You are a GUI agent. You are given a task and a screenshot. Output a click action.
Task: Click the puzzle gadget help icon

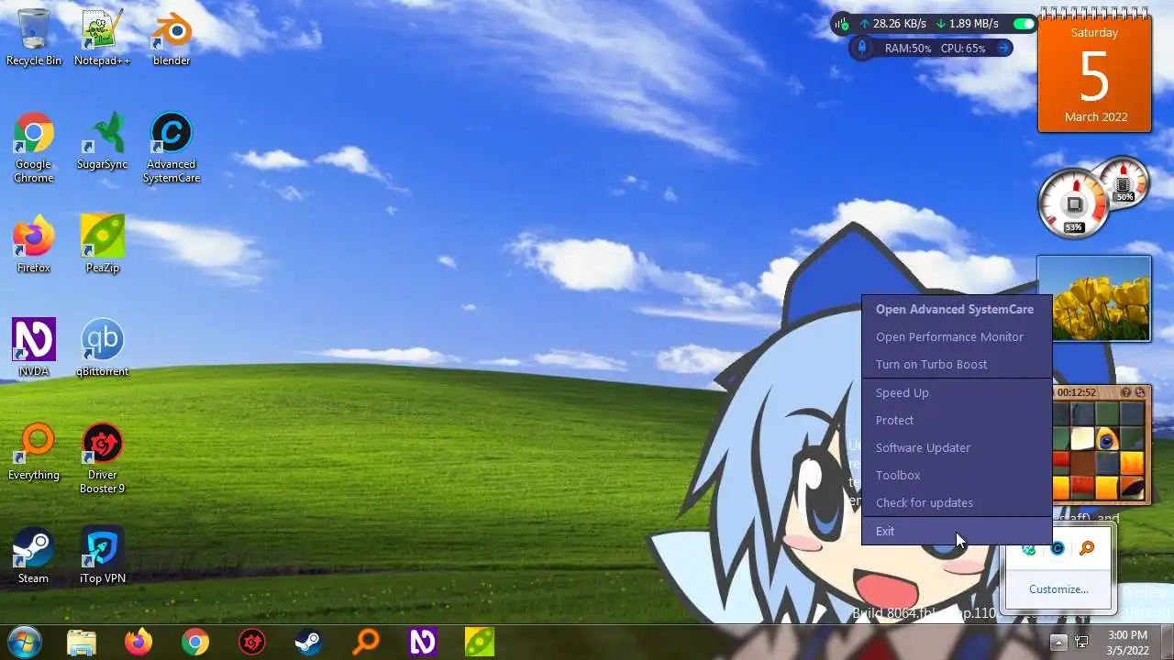(x=1126, y=392)
